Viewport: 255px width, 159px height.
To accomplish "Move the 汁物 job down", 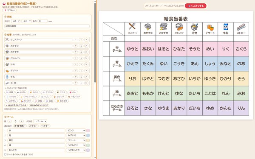I will point(81,64).
